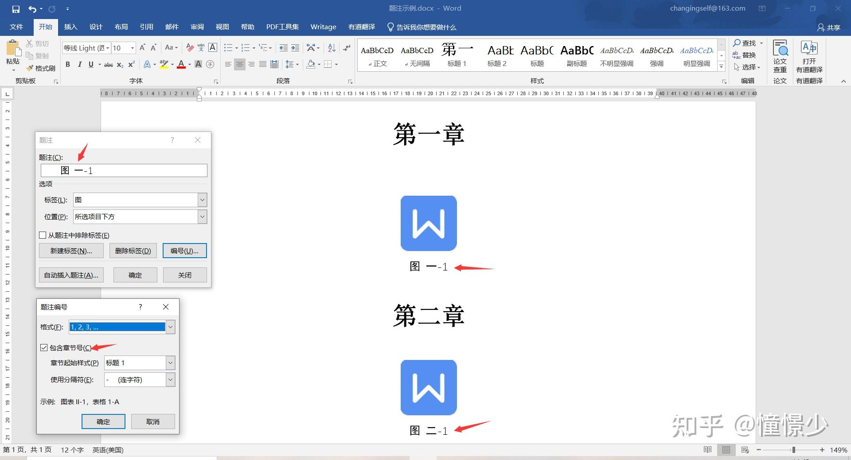Click the Sort icon
The height and width of the screenshot is (460, 851).
pos(332,48)
